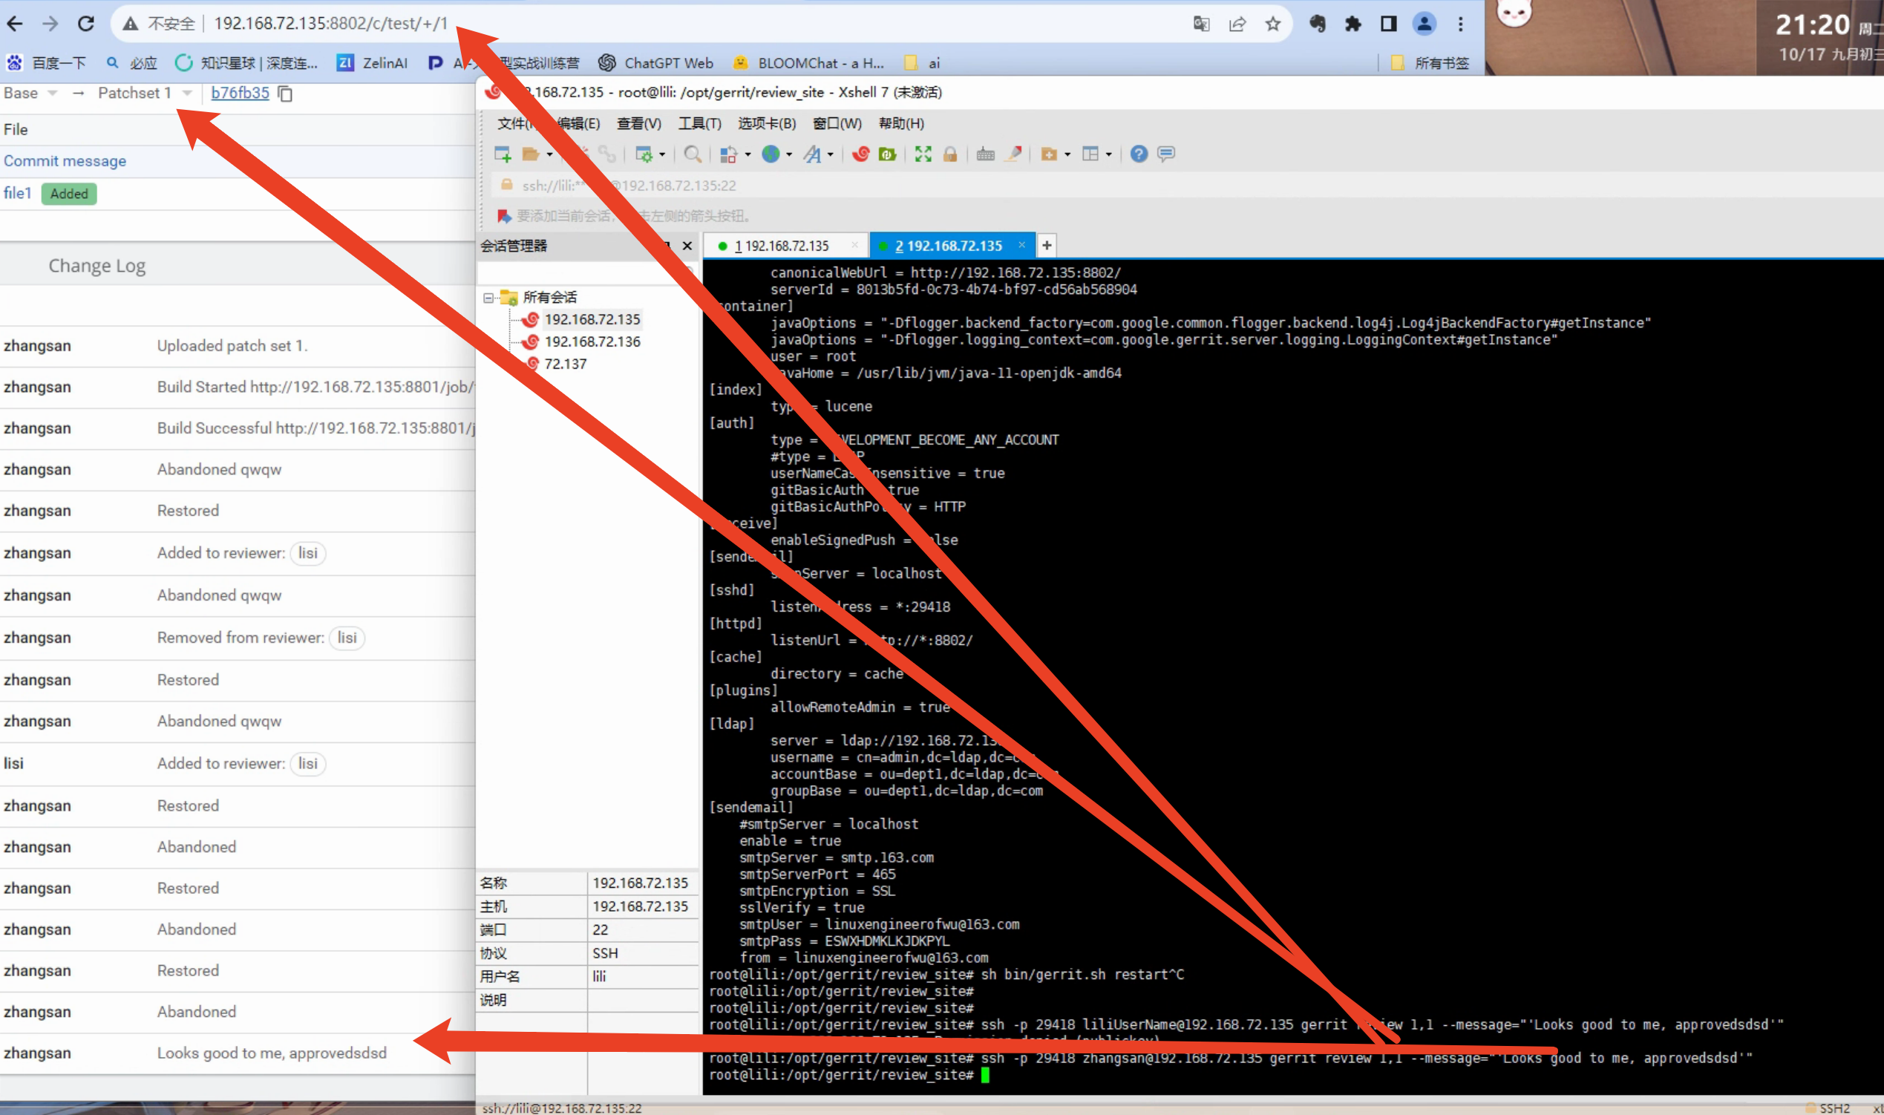Open the ZelinAI bookmark

point(372,63)
